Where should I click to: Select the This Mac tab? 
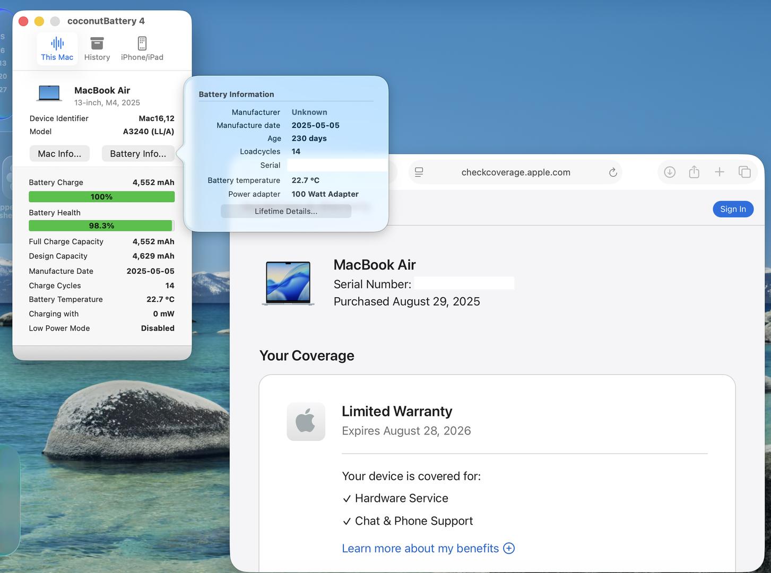[57, 49]
